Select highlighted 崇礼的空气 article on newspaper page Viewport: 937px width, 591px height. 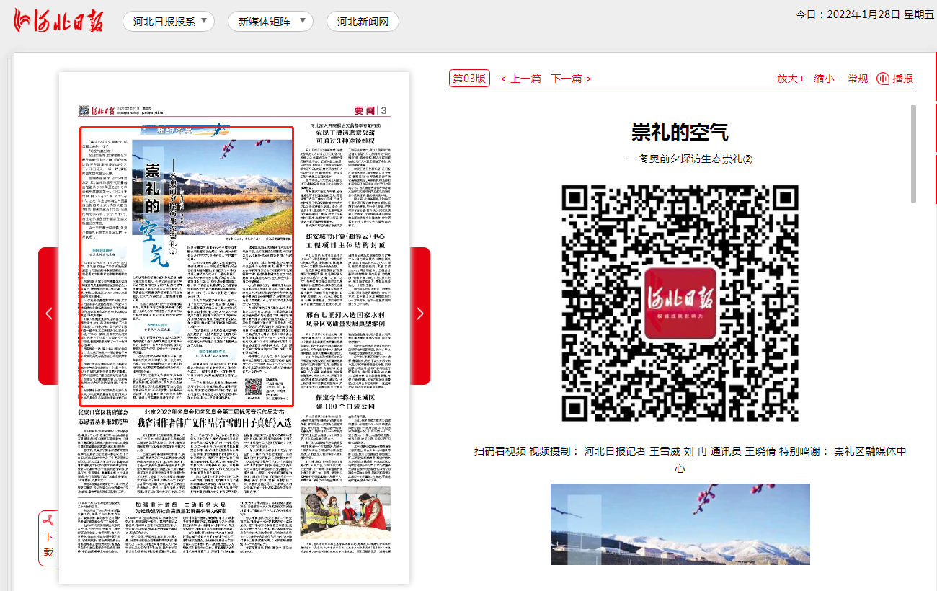(x=187, y=267)
